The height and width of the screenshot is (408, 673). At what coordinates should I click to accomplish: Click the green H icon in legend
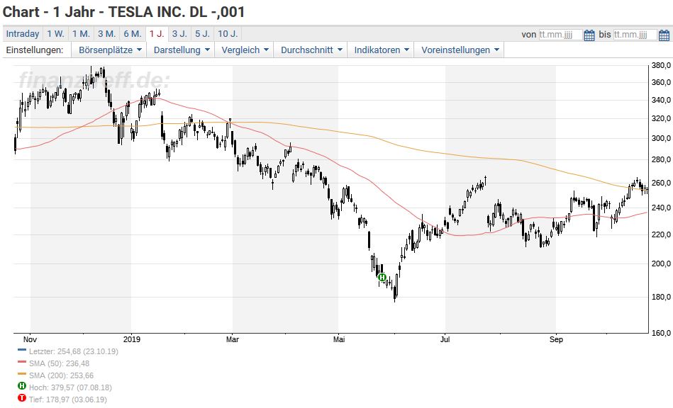tap(22, 386)
